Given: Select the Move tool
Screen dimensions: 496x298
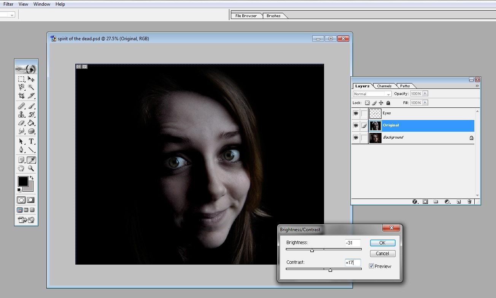Looking at the screenshot, I should [x=31, y=79].
